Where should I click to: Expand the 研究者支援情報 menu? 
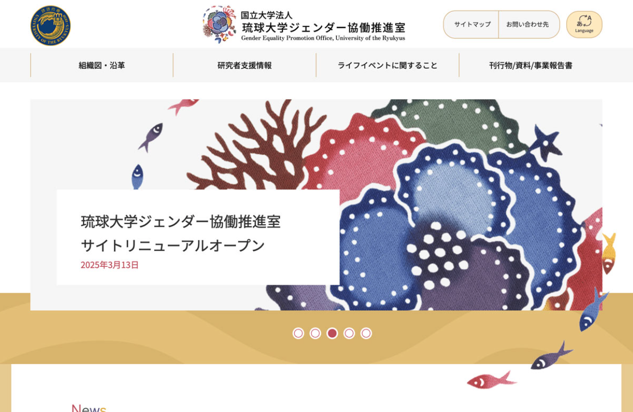coord(245,65)
